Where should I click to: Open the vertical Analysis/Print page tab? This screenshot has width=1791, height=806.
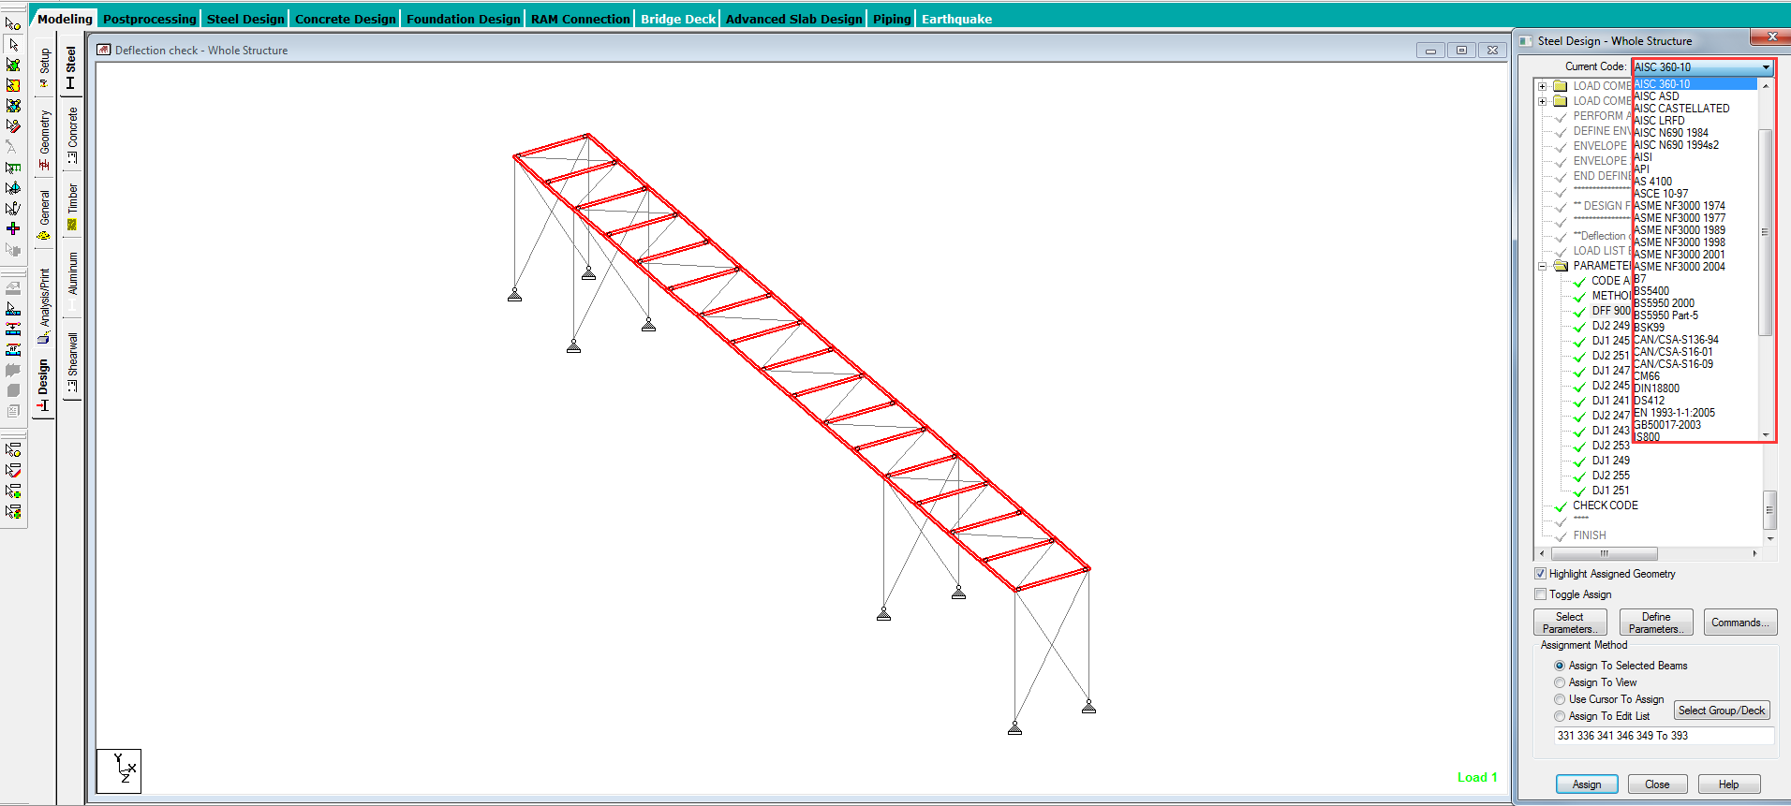pyautogui.click(x=44, y=305)
